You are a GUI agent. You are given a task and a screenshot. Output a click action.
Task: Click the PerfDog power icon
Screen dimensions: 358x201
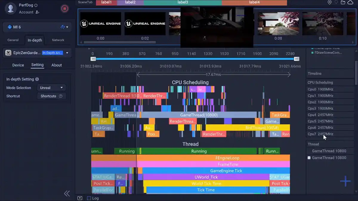point(36,5)
